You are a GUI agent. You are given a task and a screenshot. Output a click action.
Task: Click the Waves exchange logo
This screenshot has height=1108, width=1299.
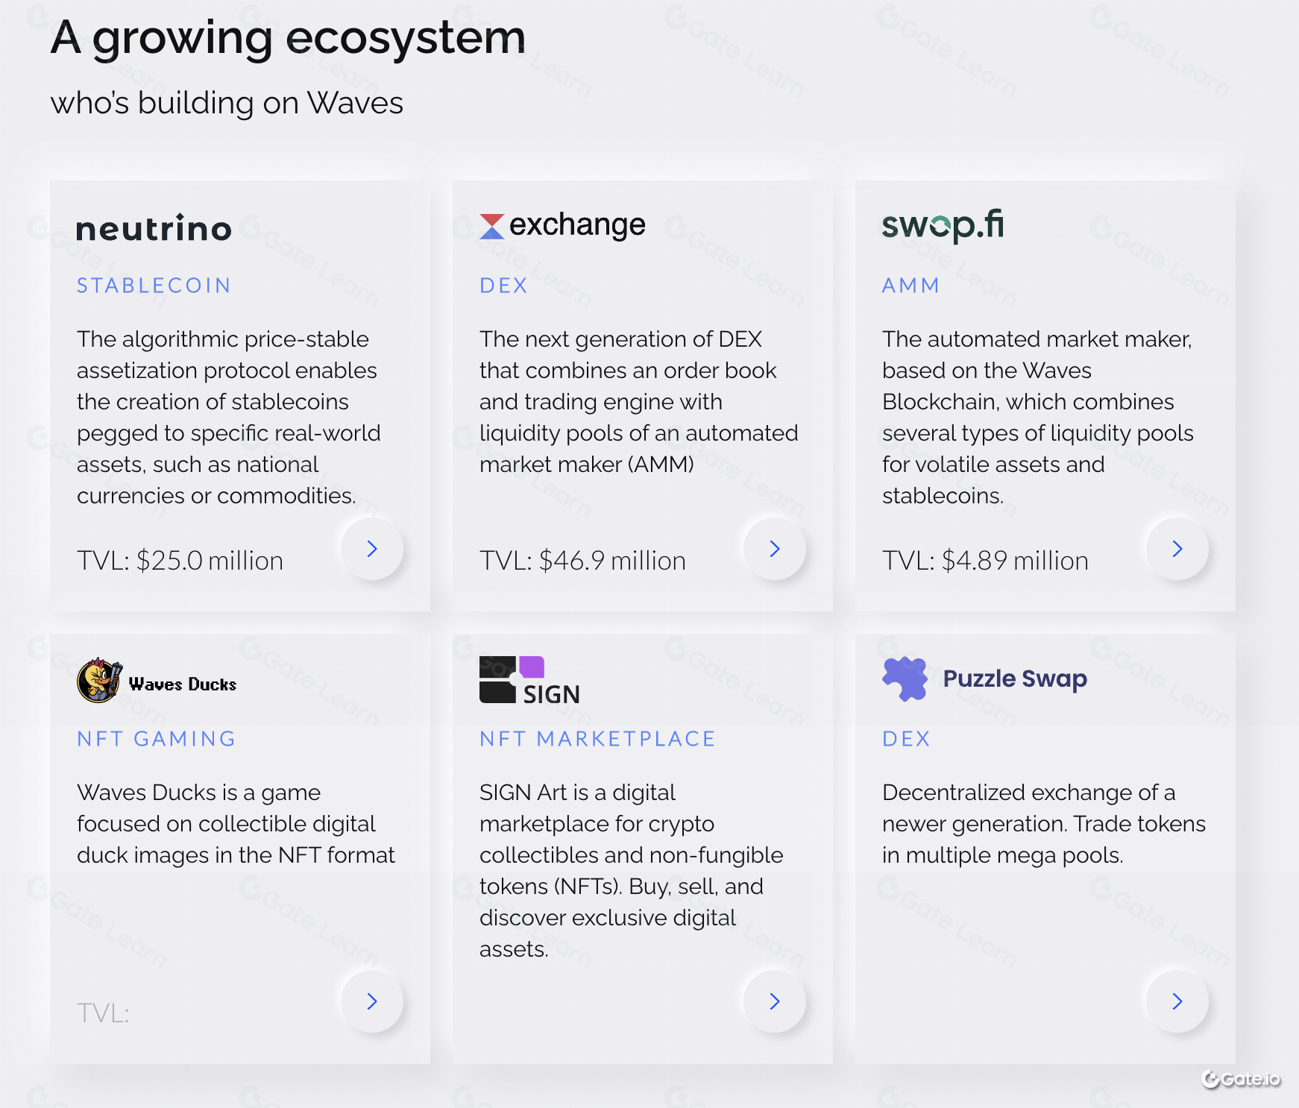coord(562,225)
